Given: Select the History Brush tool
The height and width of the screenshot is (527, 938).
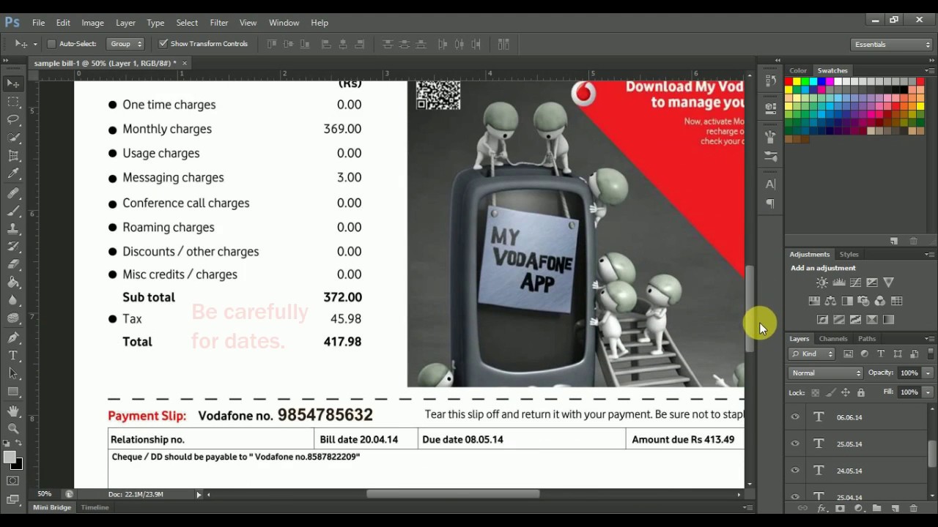Looking at the screenshot, I should pyautogui.click(x=13, y=247).
